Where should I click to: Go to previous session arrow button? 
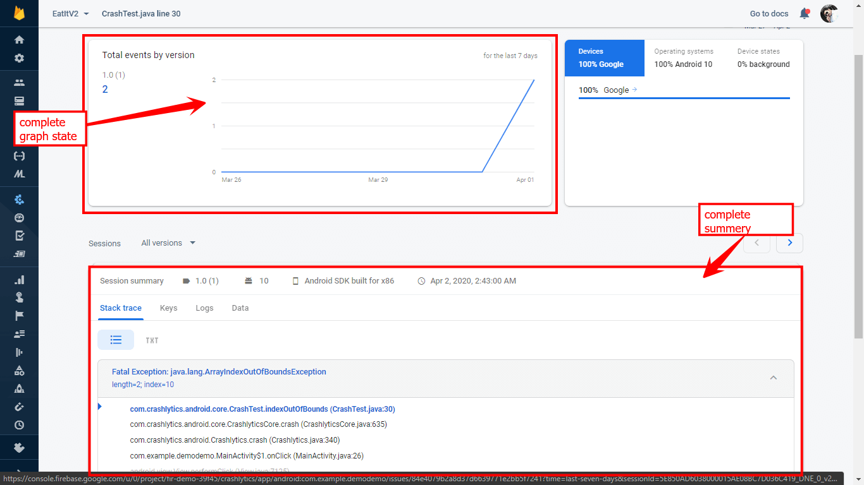pos(757,243)
